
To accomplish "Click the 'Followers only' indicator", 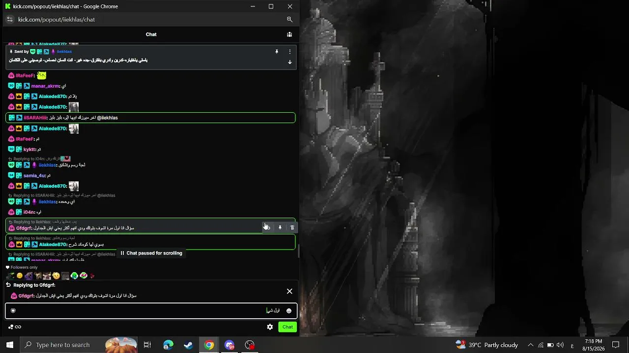I will coord(22,268).
